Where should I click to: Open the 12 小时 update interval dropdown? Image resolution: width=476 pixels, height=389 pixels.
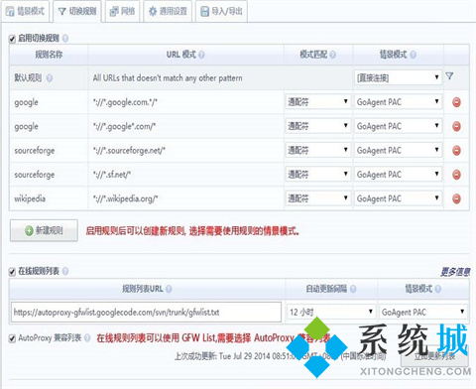pos(331,312)
